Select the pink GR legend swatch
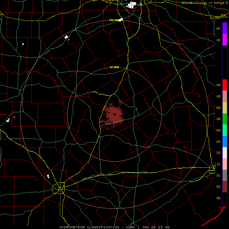 (x=225, y=96)
